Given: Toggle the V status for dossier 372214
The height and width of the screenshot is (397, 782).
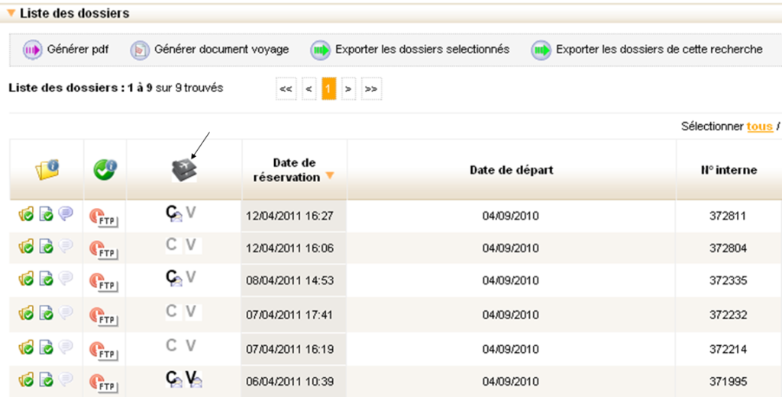Looking at the screenshot, I should tap(191, 345).
